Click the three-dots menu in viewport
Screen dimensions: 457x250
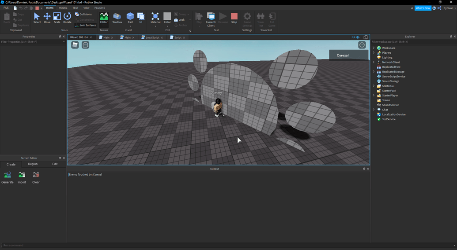pyautogui.click(x=362, y=45)
